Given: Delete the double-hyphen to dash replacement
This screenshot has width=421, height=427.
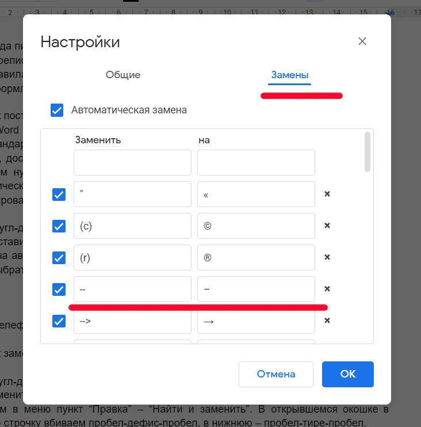Looking at the screenshot, I should [327, 289].
